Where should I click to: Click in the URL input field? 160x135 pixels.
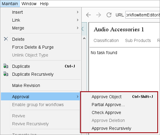[143, 15]
